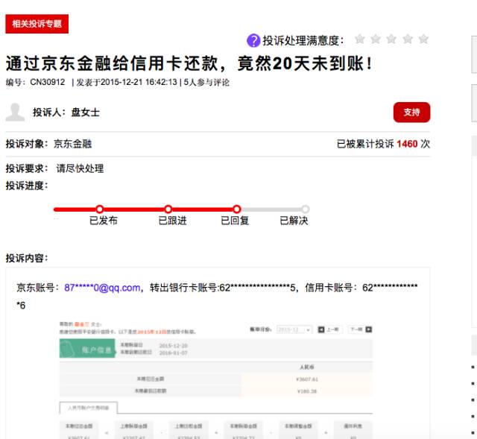
Task: Open the 相关投诉专题 red tag
Action: [37, 24]
